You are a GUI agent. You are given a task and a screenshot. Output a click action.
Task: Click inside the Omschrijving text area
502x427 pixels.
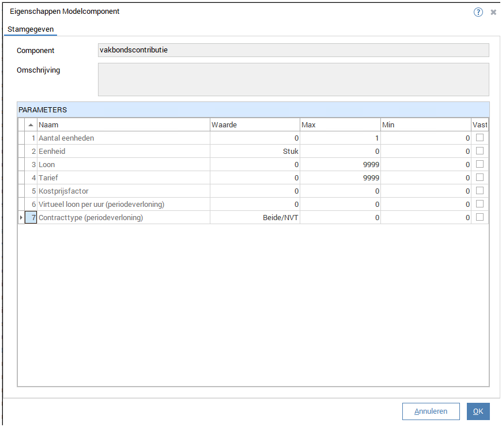pos(293,79)
